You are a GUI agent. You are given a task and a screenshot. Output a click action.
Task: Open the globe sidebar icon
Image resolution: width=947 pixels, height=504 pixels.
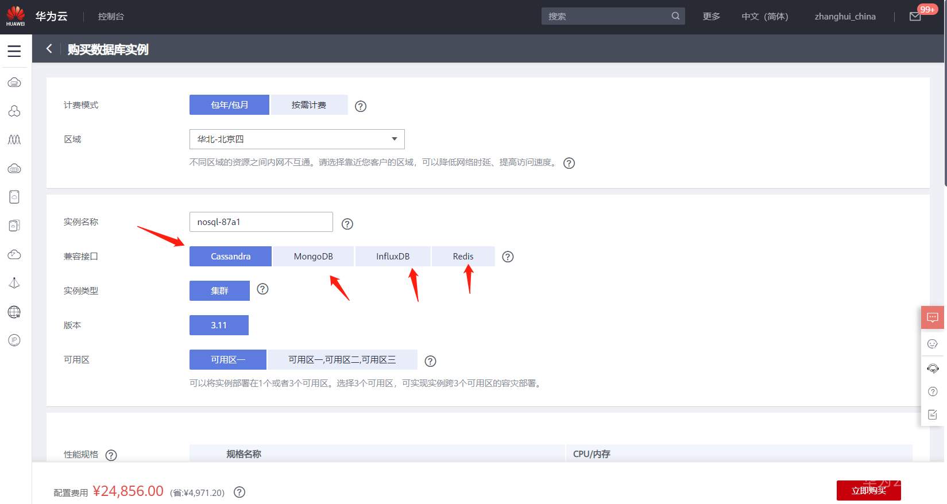pos(14,312)
